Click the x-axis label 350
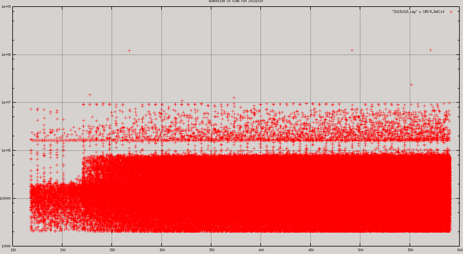Image resolution: width=463 pixels, height=254 pixels. coord(211,250)
